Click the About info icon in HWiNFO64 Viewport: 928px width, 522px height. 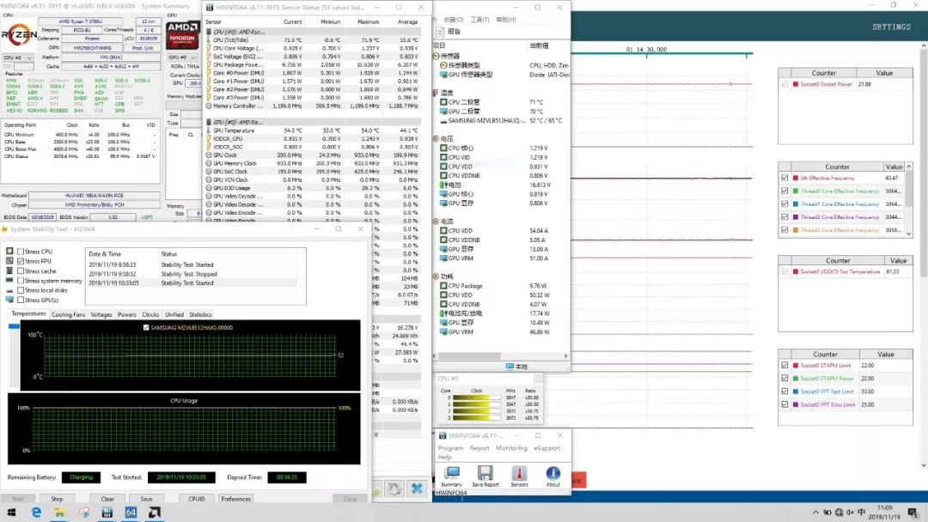tap(553, 475)
